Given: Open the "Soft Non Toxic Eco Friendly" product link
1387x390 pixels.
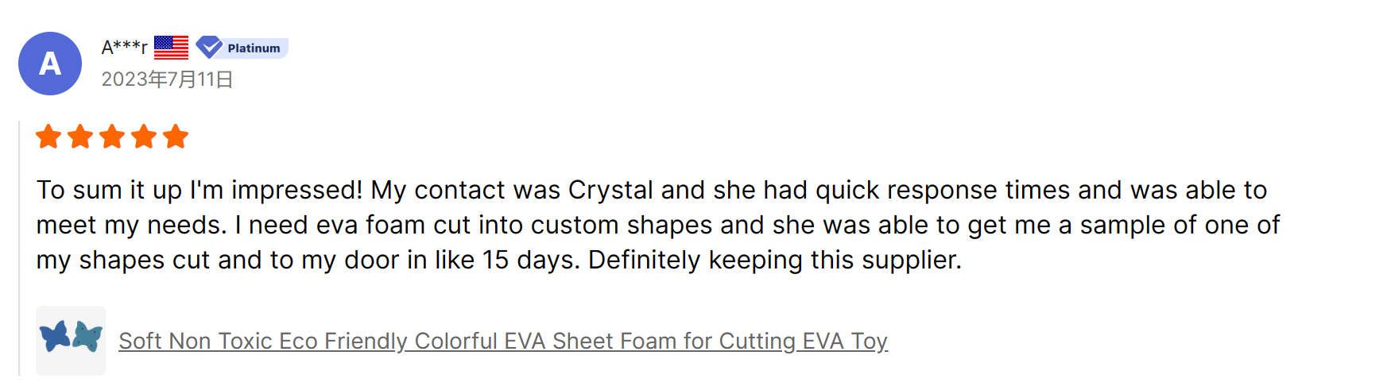Looking at the screenshot, I should pyautogui.click(x=502, y=341).
